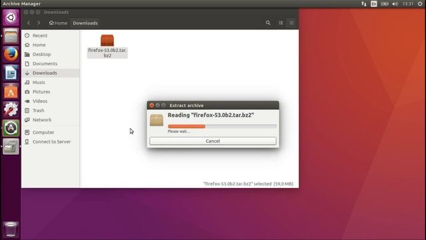Viewport: 426px width, 240px height.
Task: Click the Archive Manager title in top panel
Action: coord(21,3)
